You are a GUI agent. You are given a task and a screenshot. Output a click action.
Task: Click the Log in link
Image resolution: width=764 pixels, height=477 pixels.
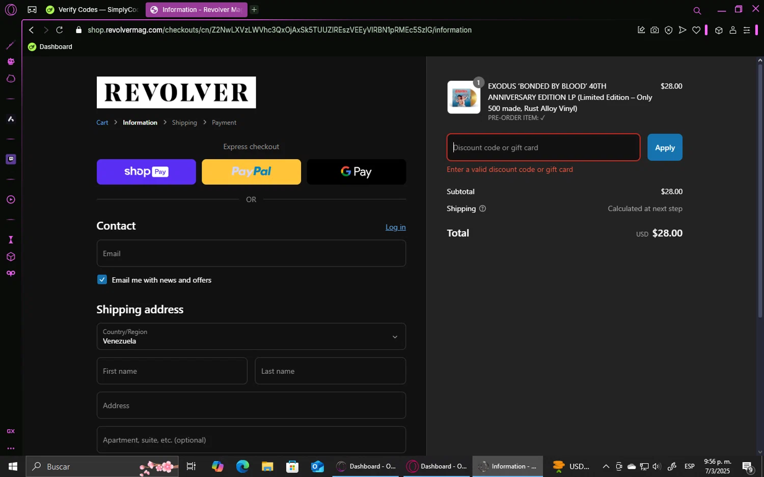coord(395,227)
